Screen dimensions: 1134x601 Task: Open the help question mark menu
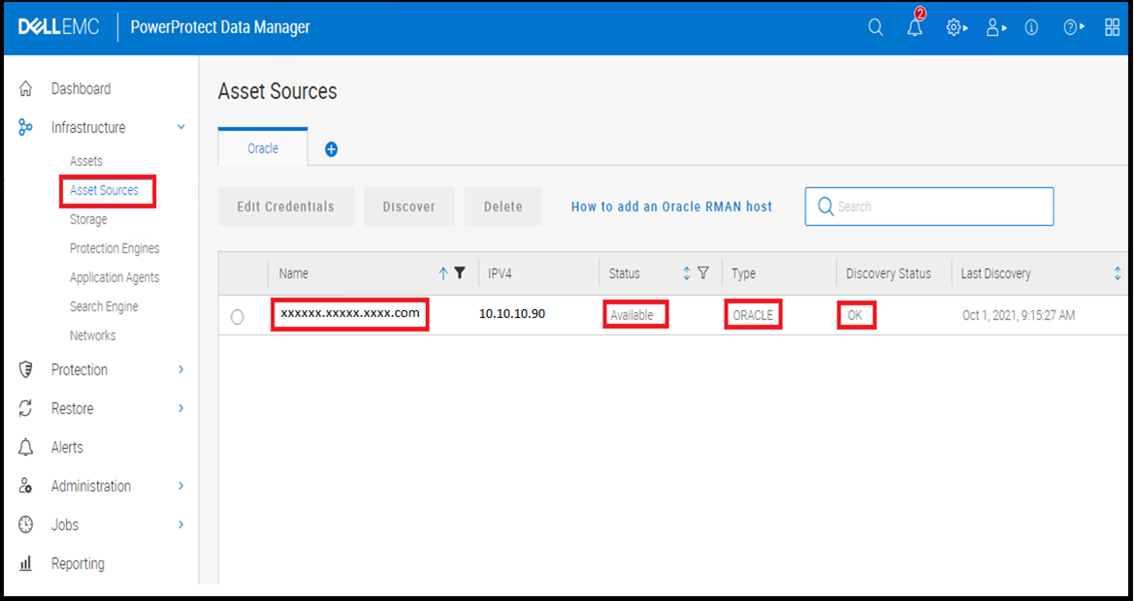(1074, 27)
